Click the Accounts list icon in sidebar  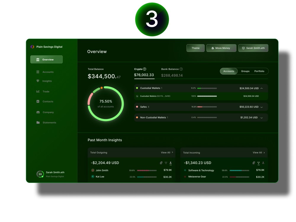tap(38, 72)
